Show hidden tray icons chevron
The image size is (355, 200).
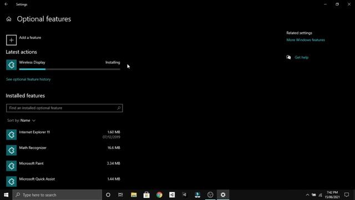[x=307, y=195]
